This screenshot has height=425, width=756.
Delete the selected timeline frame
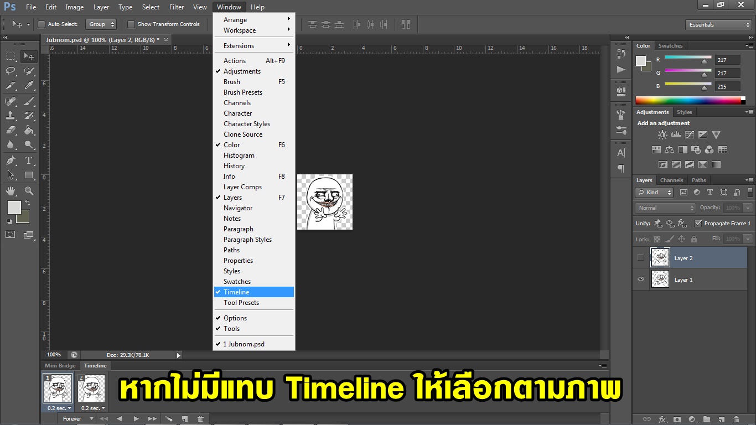200,419
